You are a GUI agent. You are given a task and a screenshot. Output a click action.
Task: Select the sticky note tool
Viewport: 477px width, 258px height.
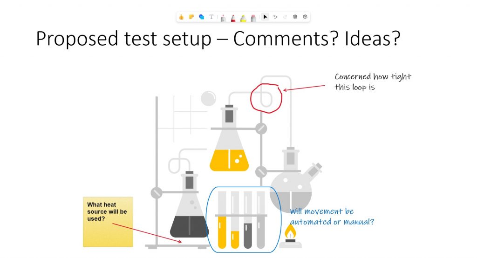pos(191,17)
